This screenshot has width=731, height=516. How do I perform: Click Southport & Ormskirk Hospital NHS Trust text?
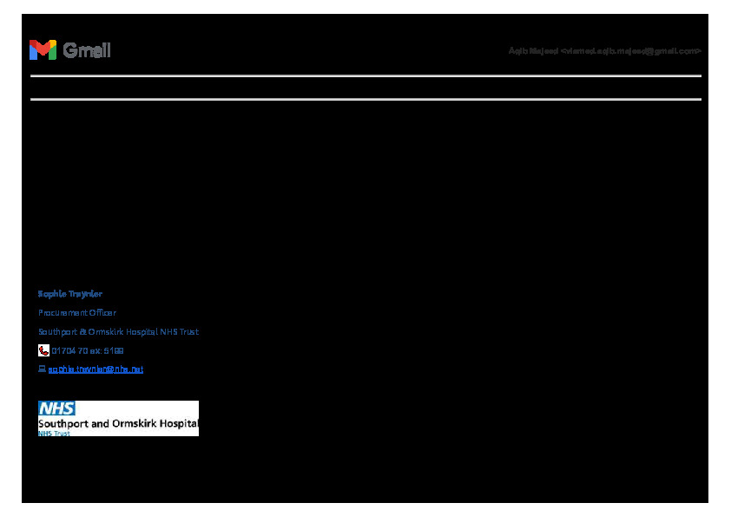(118, 332)
